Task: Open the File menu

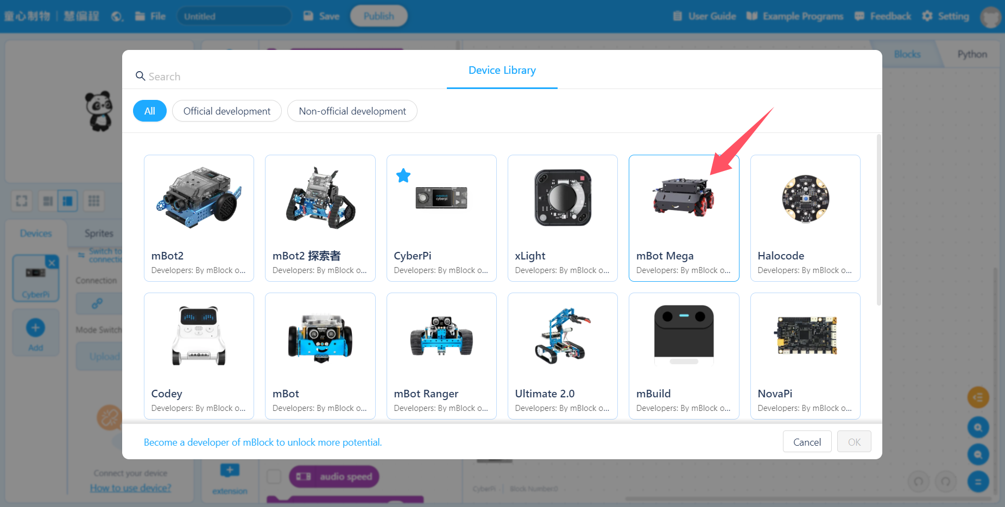Action: (x=151, y=16)
